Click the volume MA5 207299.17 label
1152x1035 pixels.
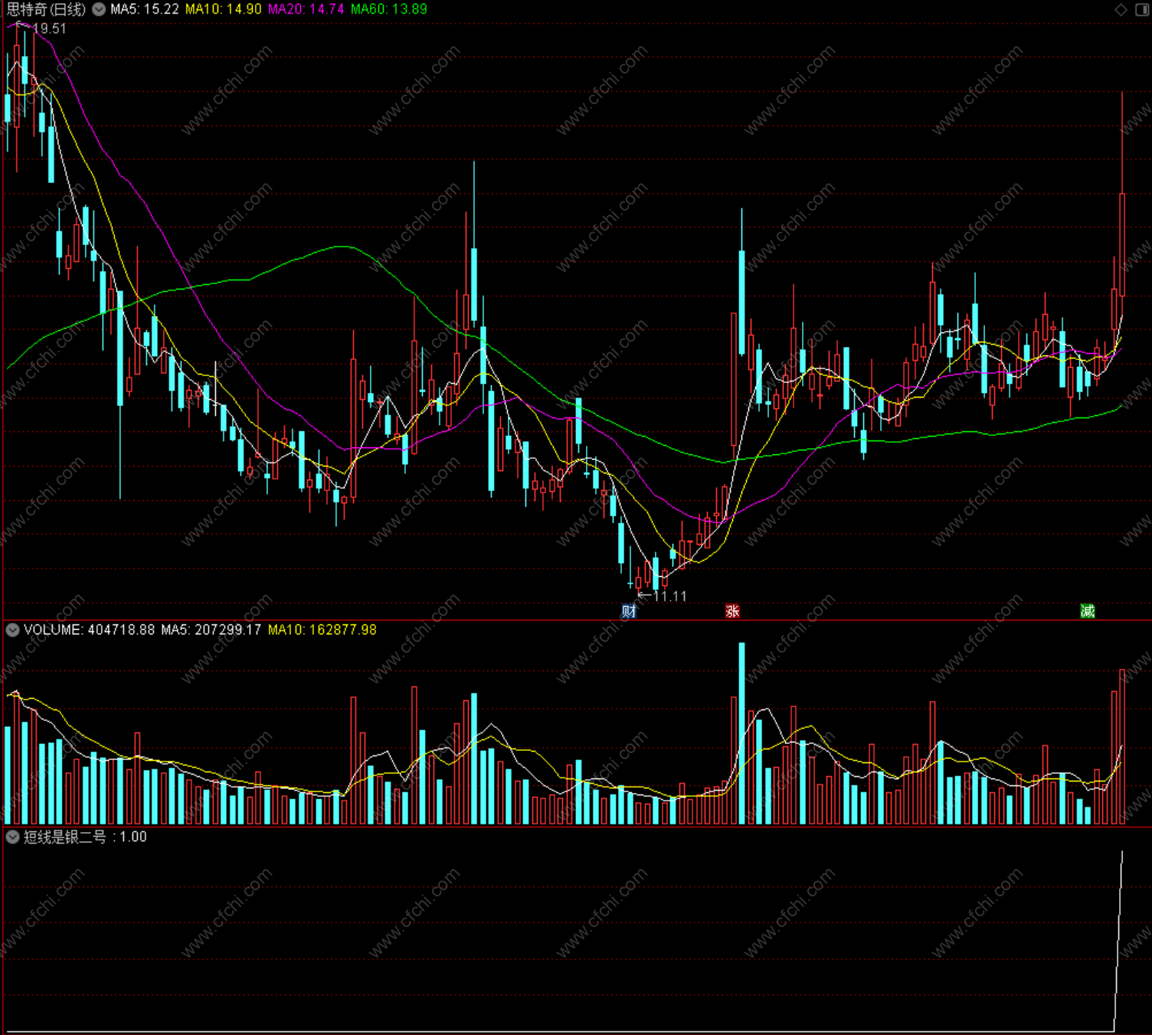[x=211, y=630]
